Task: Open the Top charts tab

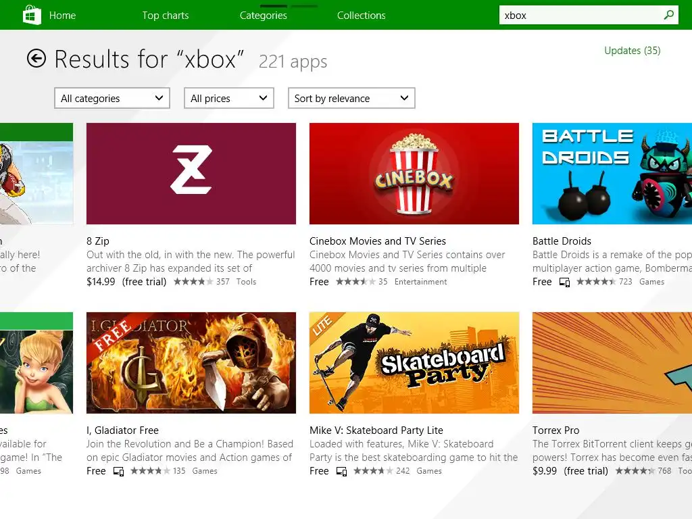Action: [166, 16]
